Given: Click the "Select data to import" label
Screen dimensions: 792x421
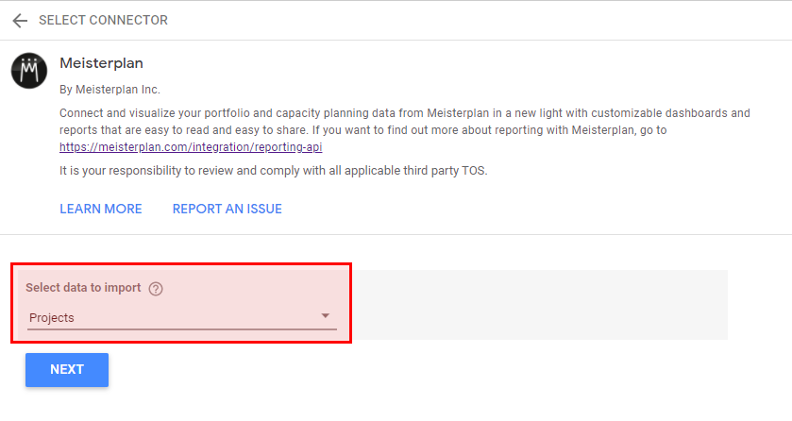Looking at the screenshot, I should pyautogui.click(x=83, y=288).
